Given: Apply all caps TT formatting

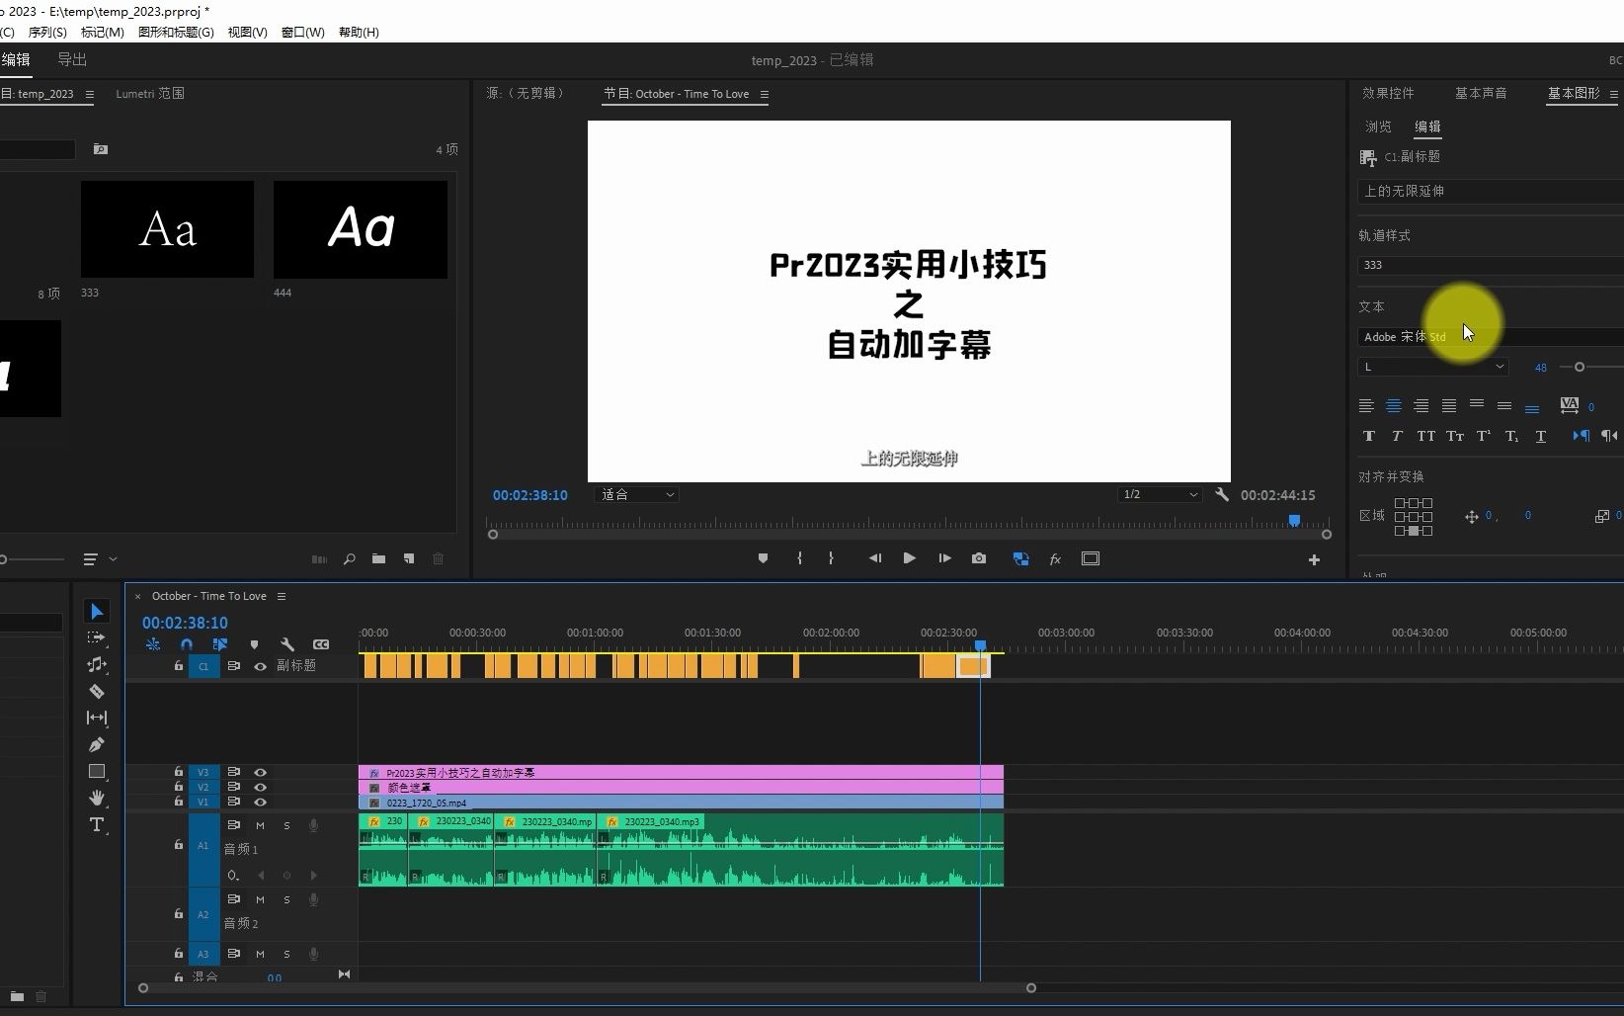Looking at the screenshot, I should coord(1425,436).
